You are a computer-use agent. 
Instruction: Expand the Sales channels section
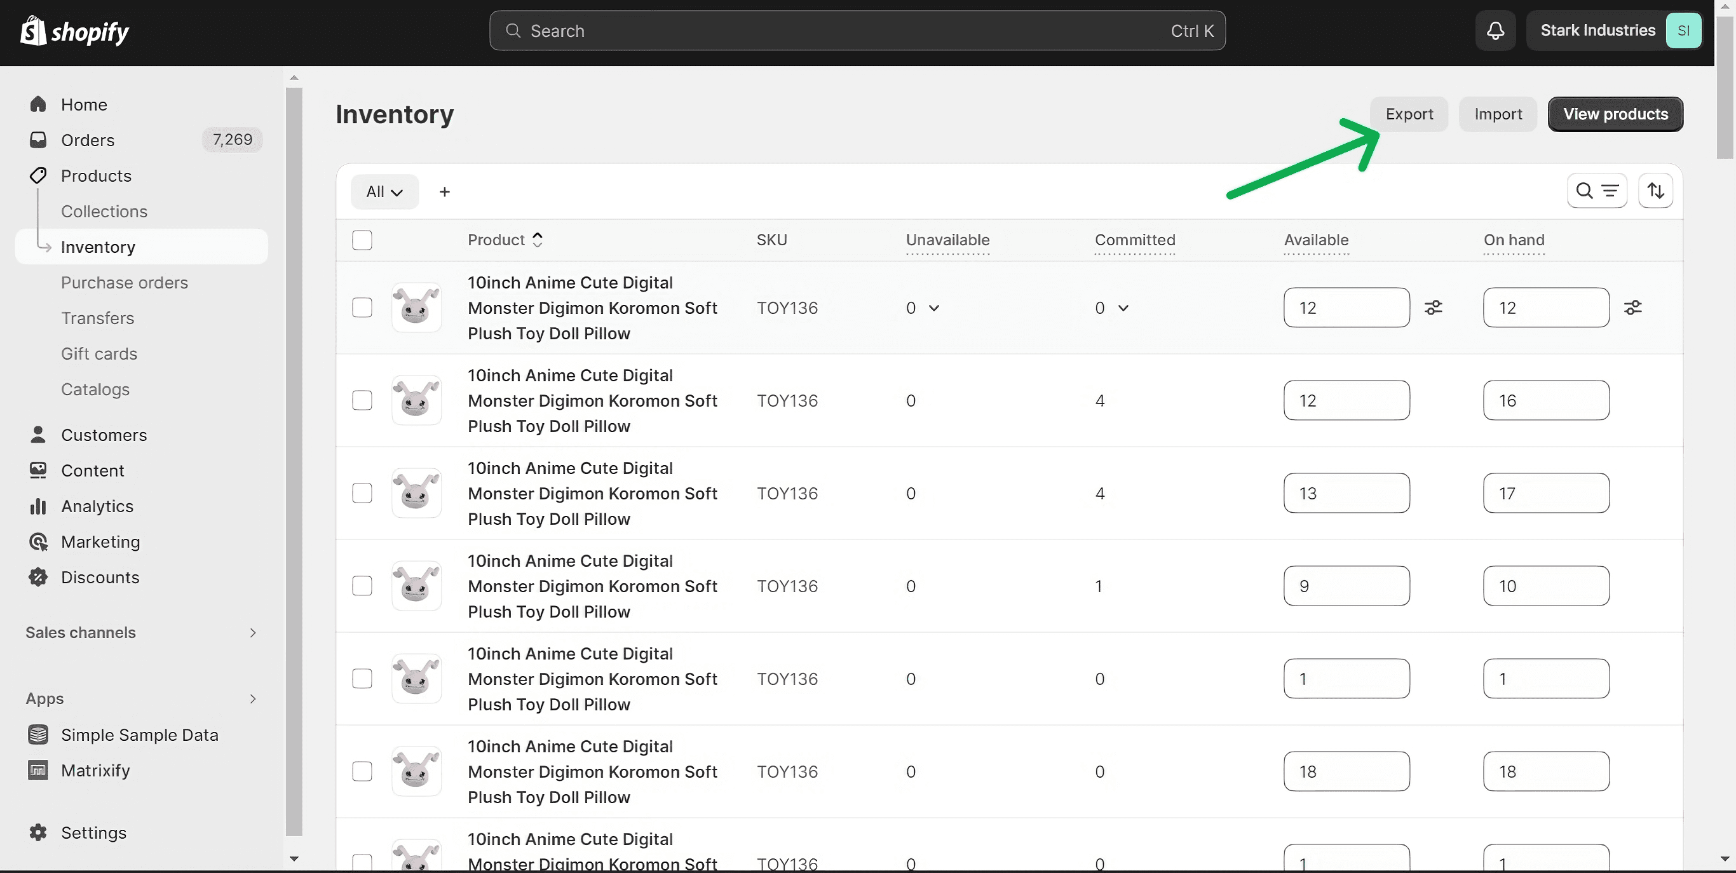click(253, 633)
